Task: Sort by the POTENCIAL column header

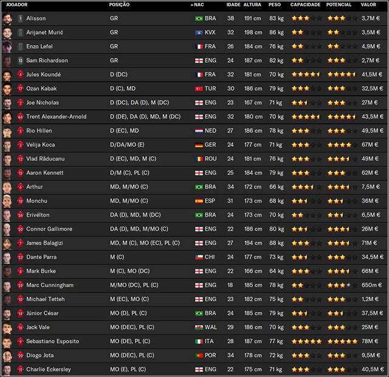Action: point(339,5)
